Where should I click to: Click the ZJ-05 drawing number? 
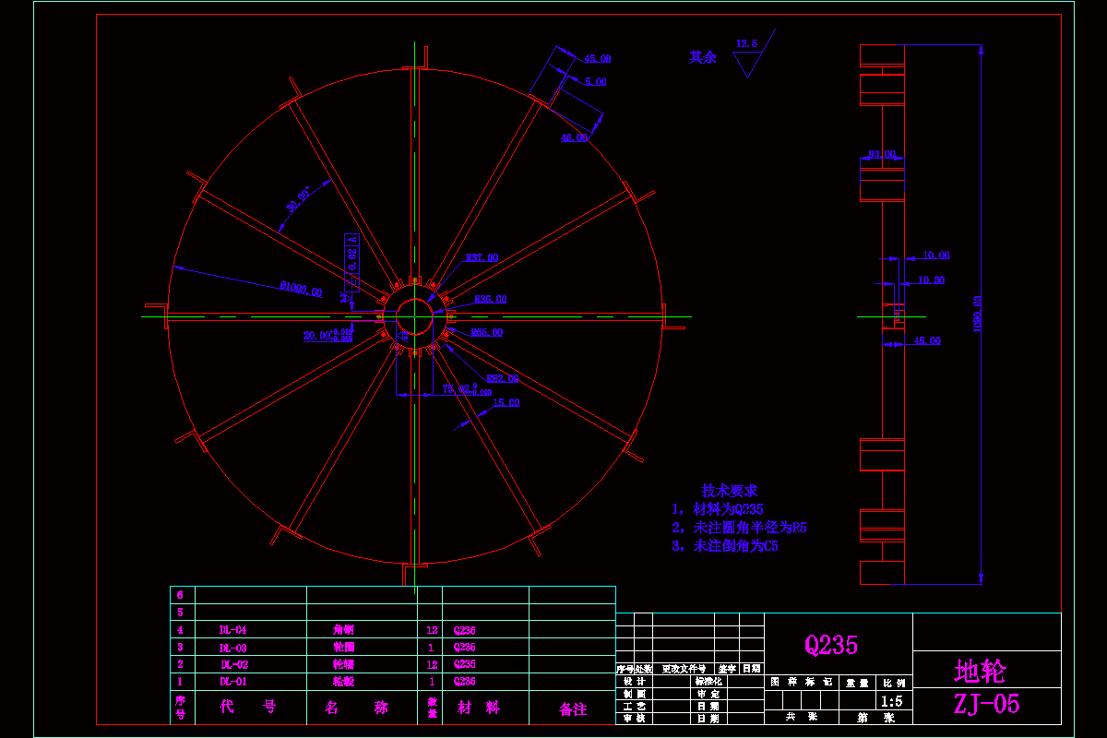(987, 704)
